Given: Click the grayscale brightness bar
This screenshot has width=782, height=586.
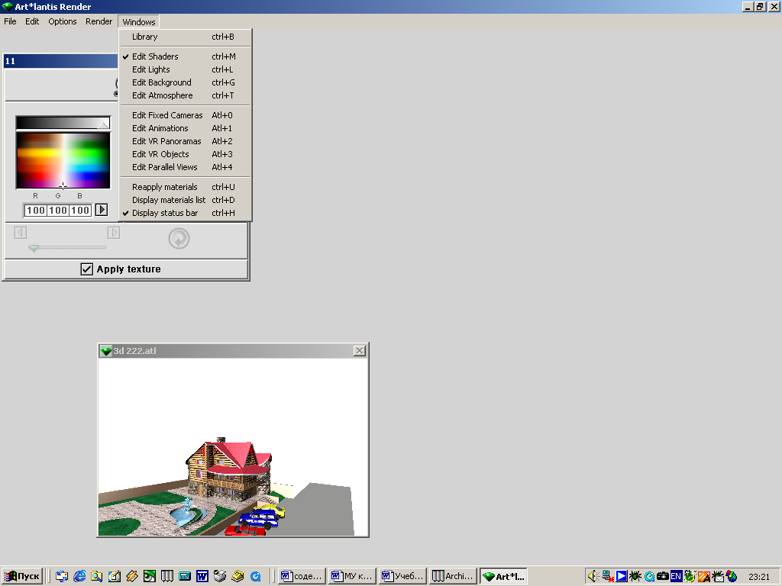Looking at the screenshot, I should click(x=63, y=123).
